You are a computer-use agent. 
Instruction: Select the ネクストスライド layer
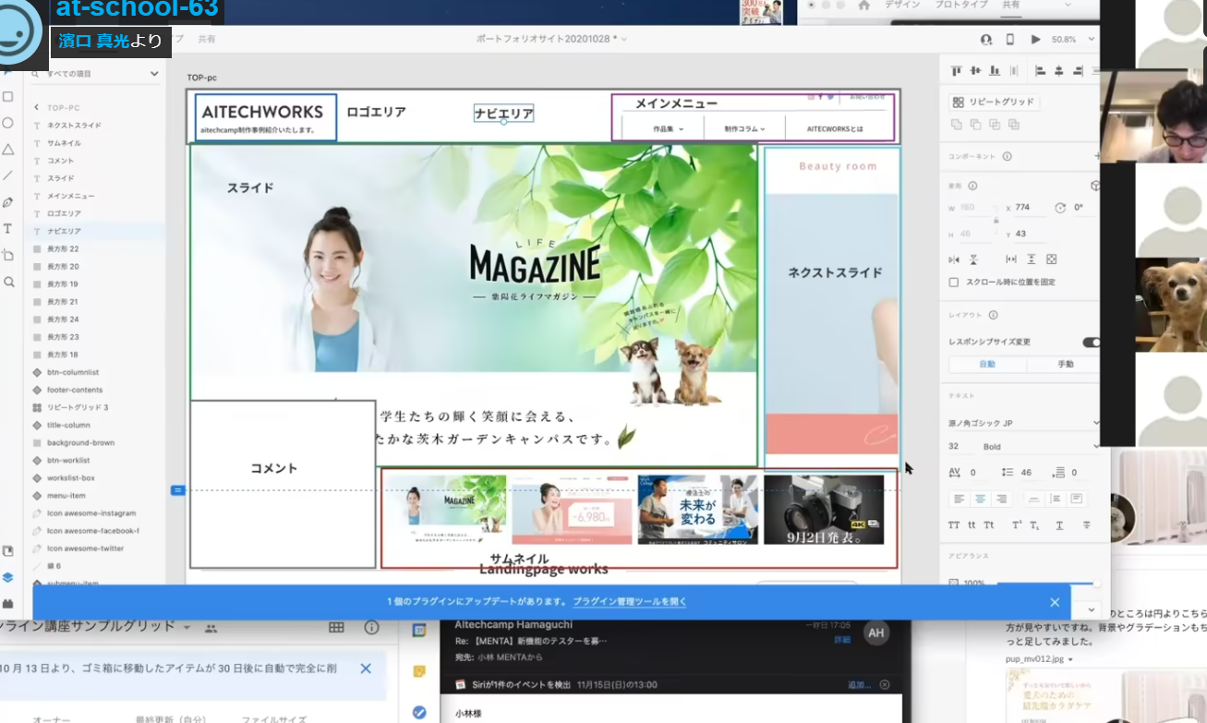74,125
